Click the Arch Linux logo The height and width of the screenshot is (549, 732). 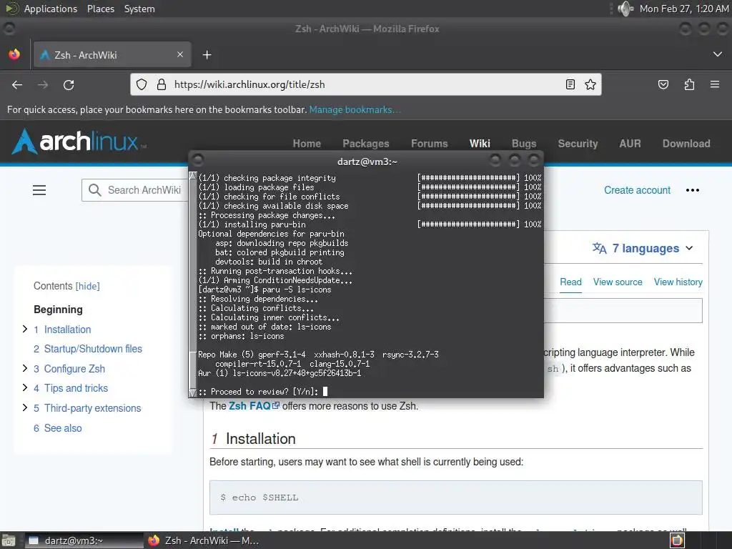[x=79, y=142]
